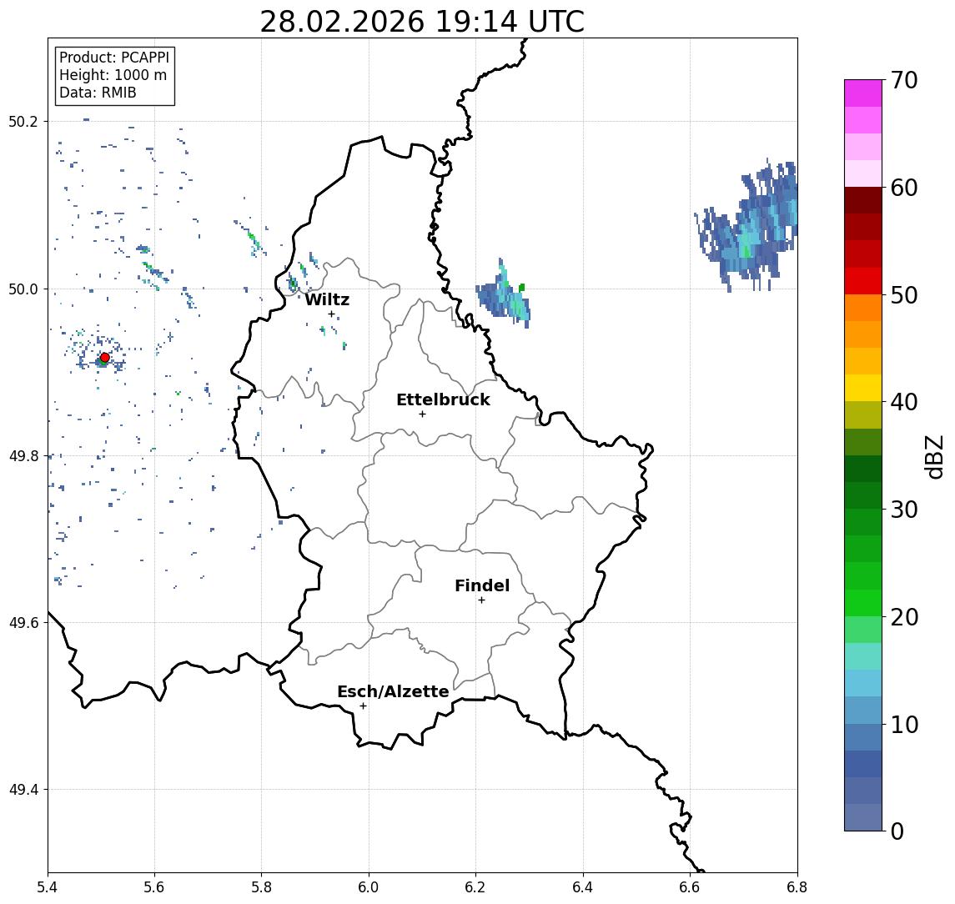Click the magenta swatch atop the colorbar
Viewport: 955px width, 904px height.
click(x=863, y=93)
